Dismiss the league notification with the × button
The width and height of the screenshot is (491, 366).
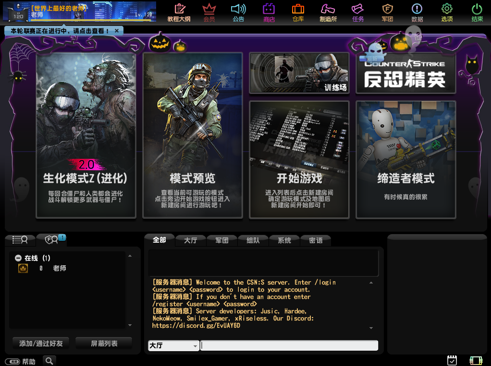pyautogui.click(x=117, y=31)
